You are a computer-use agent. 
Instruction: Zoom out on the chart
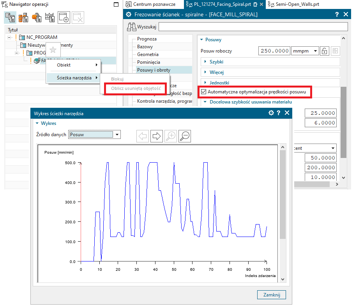point(185,136)
